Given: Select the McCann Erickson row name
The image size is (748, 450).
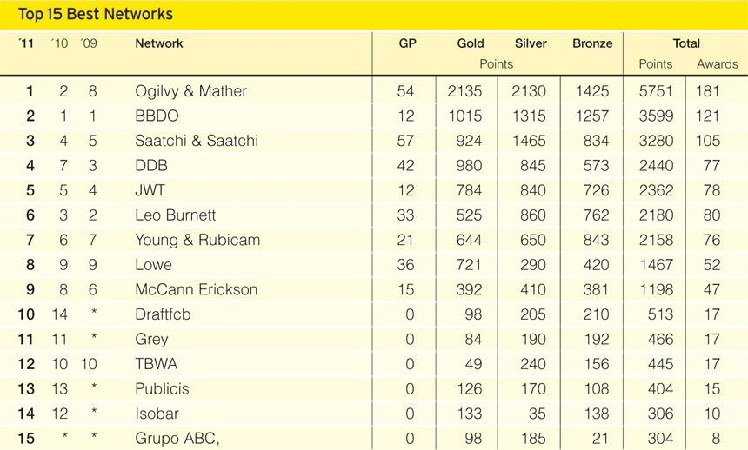Looking at the screenshot, I should (196, 289).
